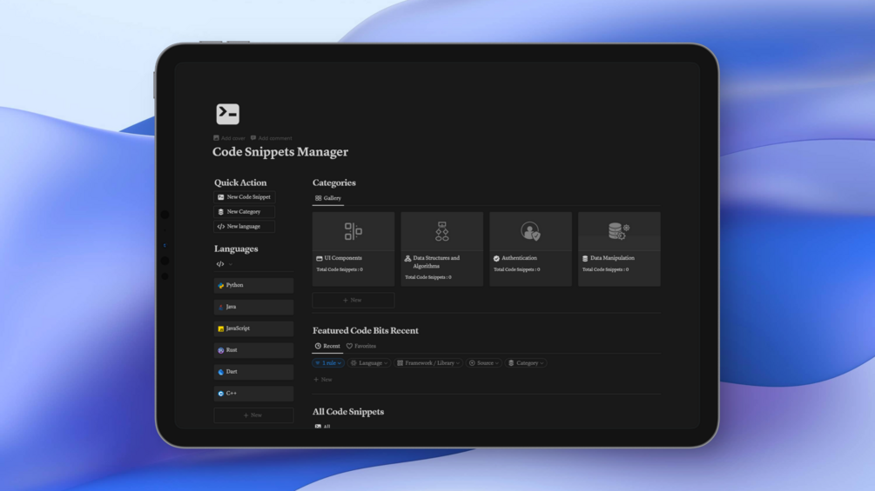
Task: Click the Categories heading
Action: click(x=334, y=182)
